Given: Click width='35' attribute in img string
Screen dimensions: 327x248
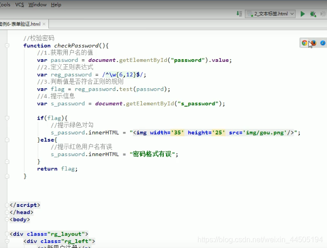Looking at the screenshot, I should (x=167, y=133).
